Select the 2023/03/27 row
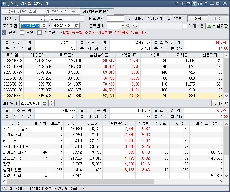Image resolution: width=230 pixels, height=192 pixels. (113, 72)
